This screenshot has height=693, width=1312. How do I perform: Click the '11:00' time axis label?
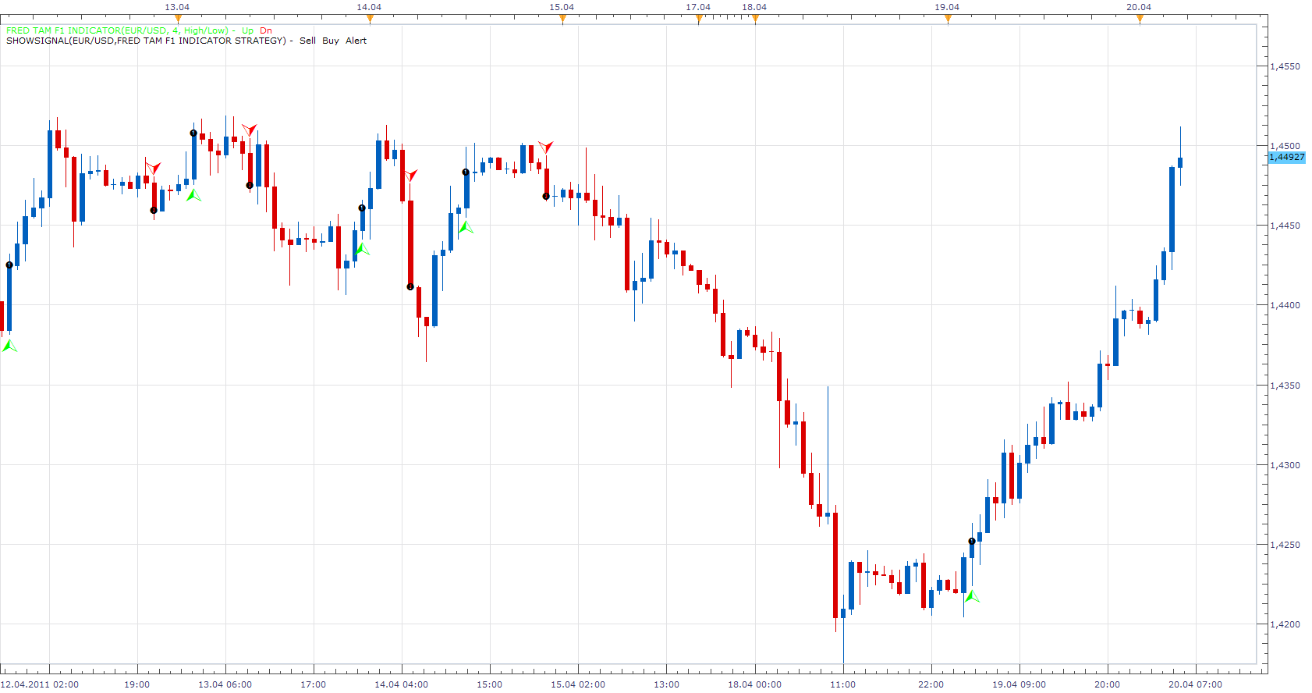[842, 684]
